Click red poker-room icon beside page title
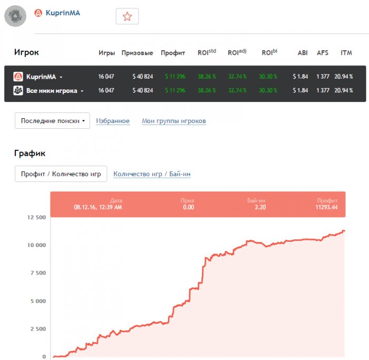This screenshot has width=369, height=360. pyautogui.click(x=38, y=13)
